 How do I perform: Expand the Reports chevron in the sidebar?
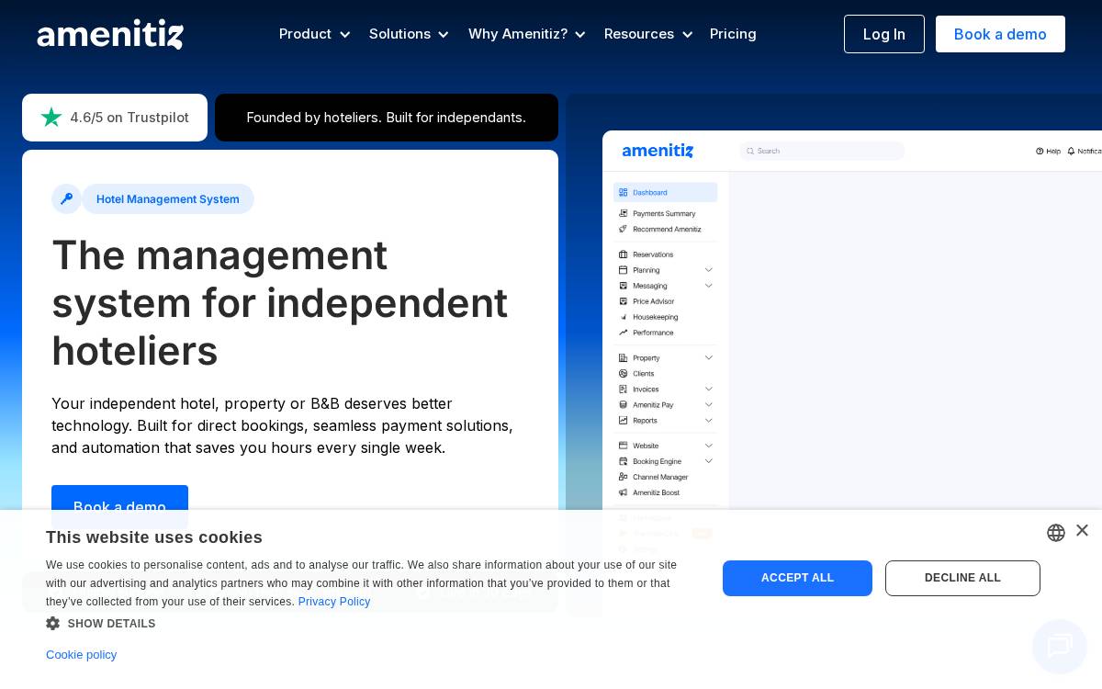tap(709, 420)
